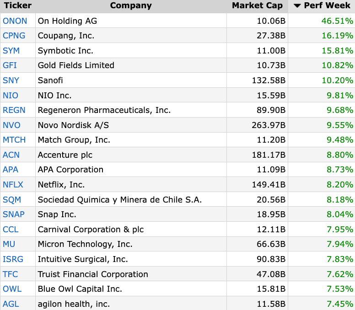Select the SNAP ticker link
The image size is (355, 310).
(14, 214)
